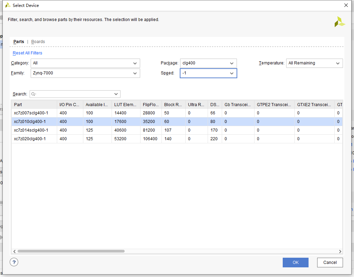
Task: Click the left arrow of horizontal scrollbar
Action: click(14, 251)
